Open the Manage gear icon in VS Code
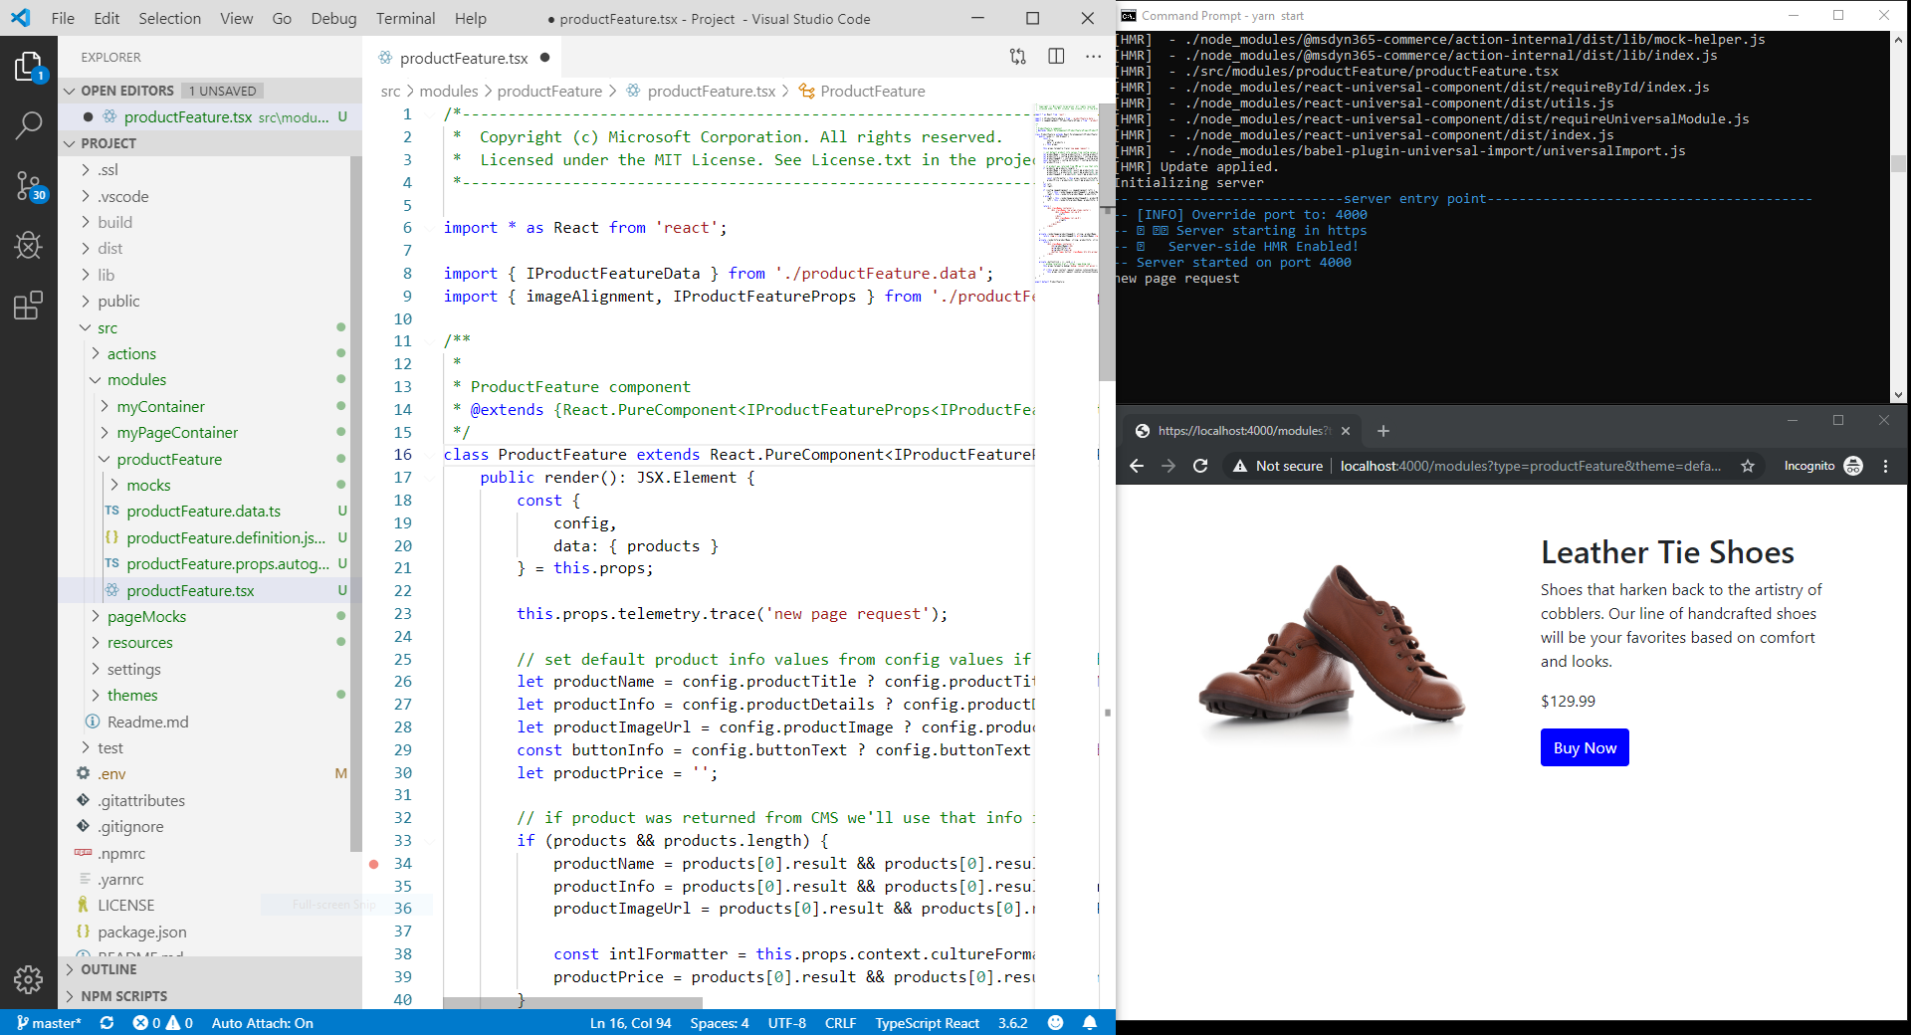Image resolution: width=1911 pixels, height=1035 pixels. [28, 979]
